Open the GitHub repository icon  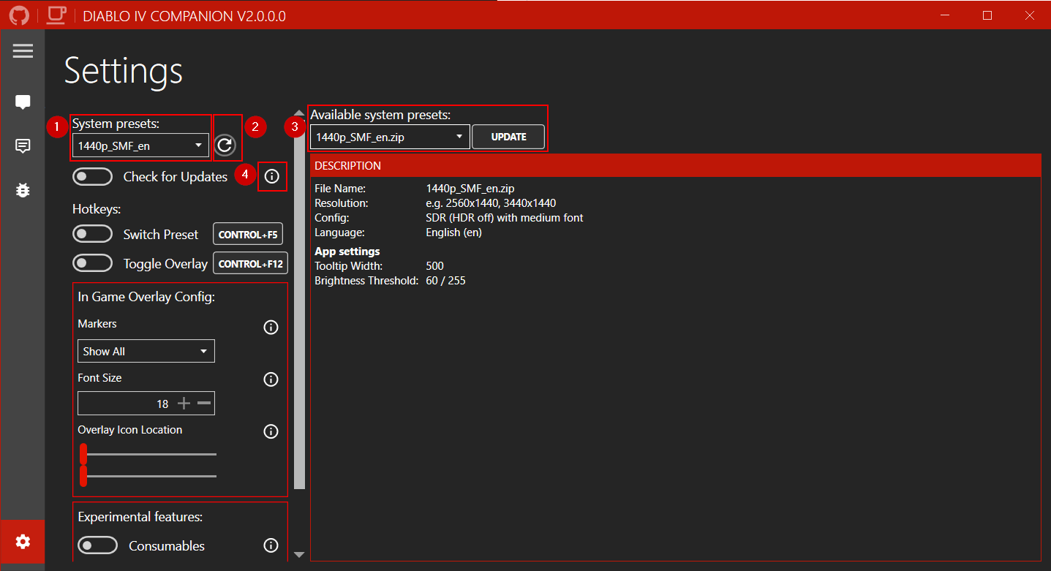point(19,15)
